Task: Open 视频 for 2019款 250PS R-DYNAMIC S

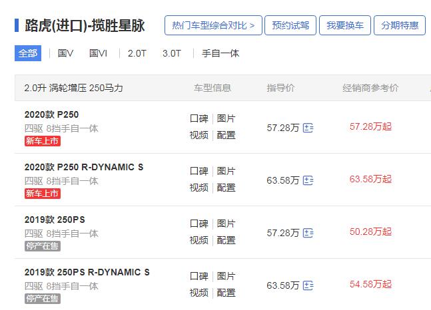Action: [x=199, y=293]
